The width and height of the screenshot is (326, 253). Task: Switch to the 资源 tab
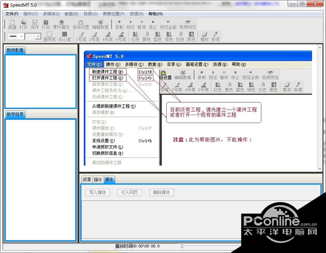click(87, 180)
